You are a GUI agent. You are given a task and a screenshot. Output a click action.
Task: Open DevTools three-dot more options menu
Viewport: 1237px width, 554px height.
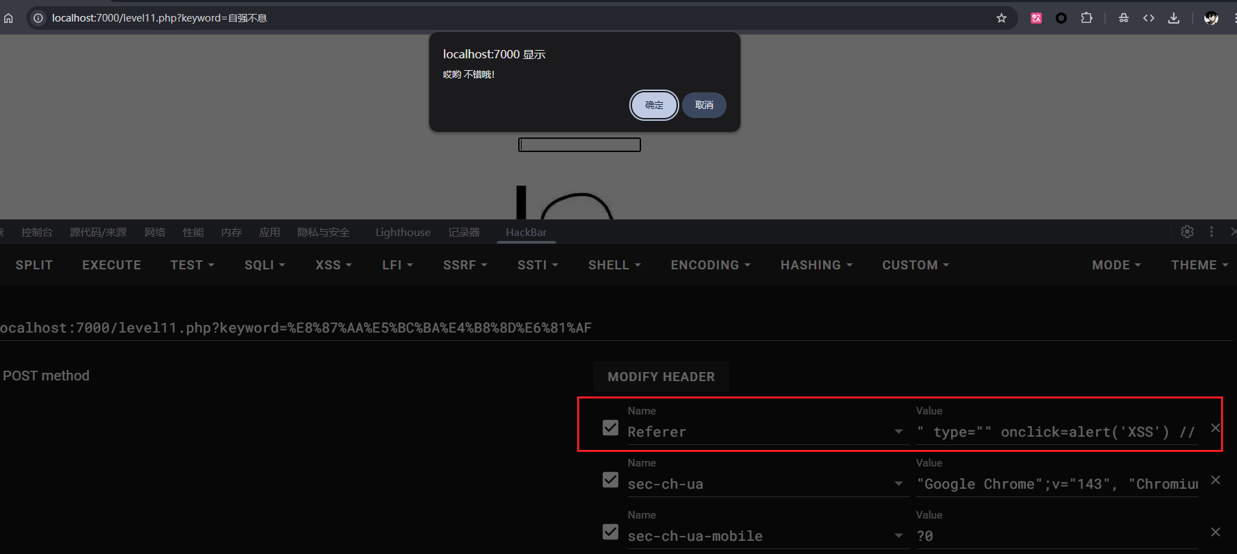click(1211, 232)
